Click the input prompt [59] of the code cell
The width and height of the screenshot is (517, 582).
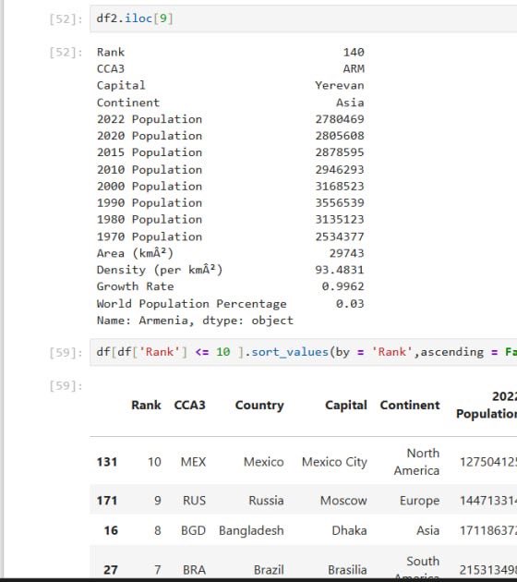point(66,352)
